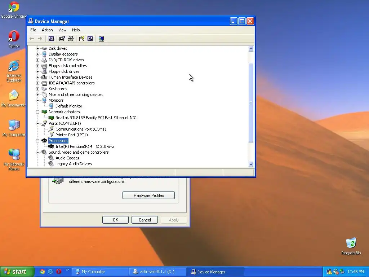The height and width of the screenshot is (277, 369).
Task: Click Cancel in System Properties dialog
Action: click(x=145, y=220)
